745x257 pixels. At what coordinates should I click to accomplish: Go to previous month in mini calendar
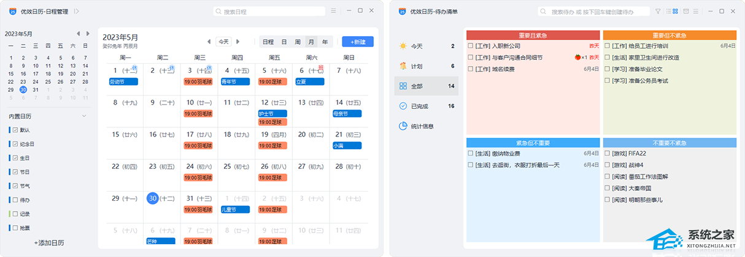[79, 34]
